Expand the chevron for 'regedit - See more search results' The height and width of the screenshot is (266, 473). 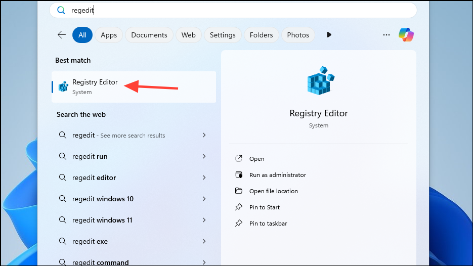tap(204, 135)
